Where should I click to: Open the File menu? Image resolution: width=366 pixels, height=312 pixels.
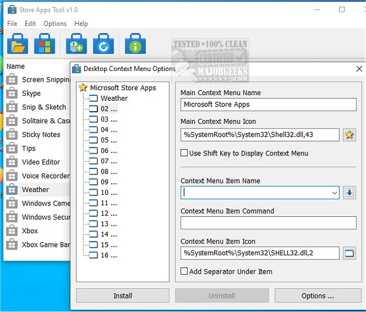click(x=12, y=24)
